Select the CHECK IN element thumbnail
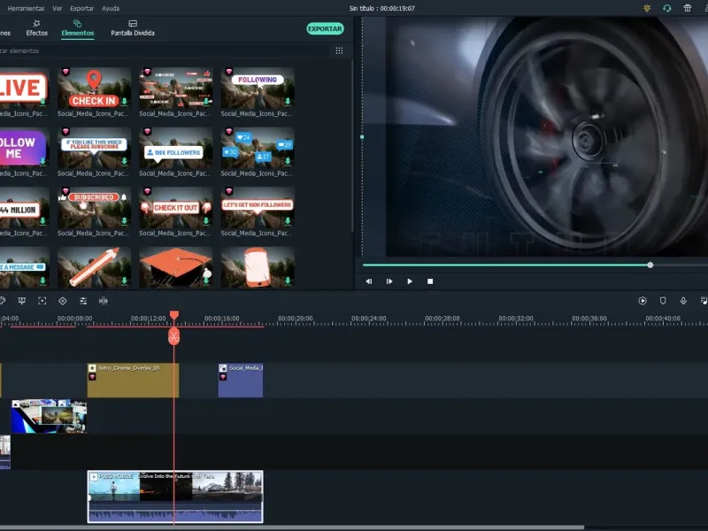708x531 pixels. [x=94, y=88]
